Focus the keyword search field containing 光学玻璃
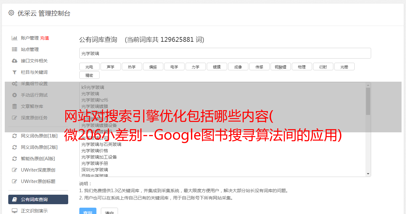 225,53
